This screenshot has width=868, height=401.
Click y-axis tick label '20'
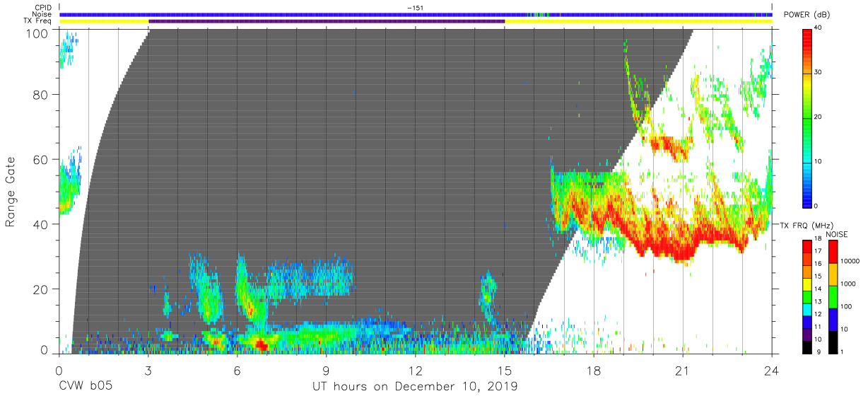point(40,289)
